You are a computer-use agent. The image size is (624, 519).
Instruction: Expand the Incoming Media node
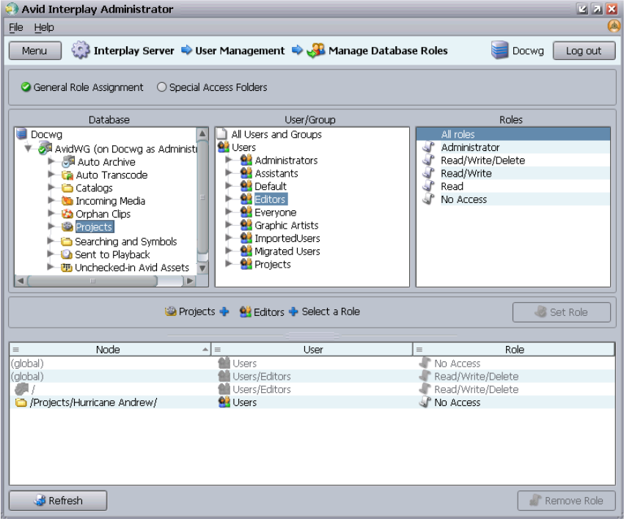51,200
